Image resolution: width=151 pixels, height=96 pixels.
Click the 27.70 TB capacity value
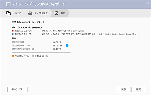(57, 42)
